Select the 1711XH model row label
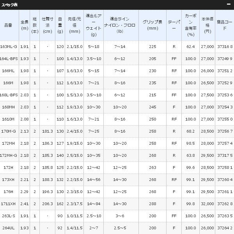The image size is (234, 234). point(8,204)
